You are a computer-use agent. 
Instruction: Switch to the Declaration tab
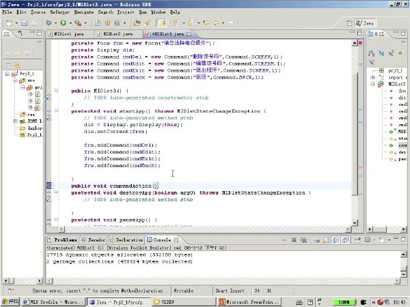pyautogui.click(x=126, y=239)
